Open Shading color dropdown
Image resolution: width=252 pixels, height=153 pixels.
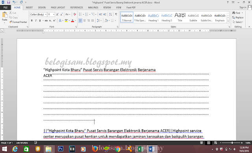pyautogui.click(x=109, y=21)
